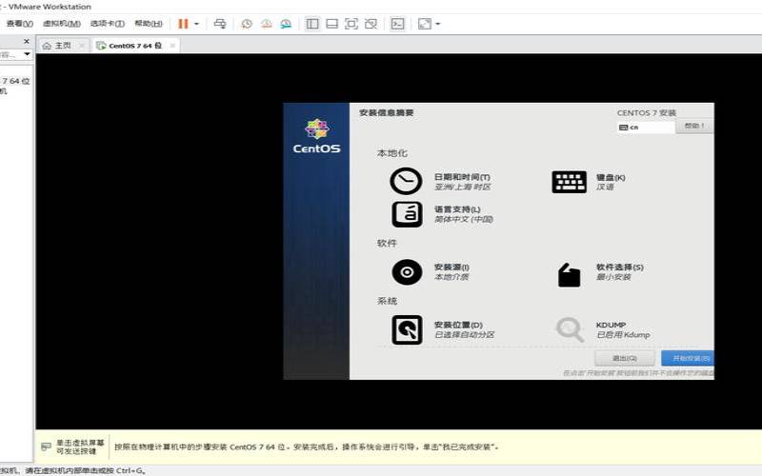
Task: Click the KDUMP magnifier icon
Action: [x=569, y=329]
